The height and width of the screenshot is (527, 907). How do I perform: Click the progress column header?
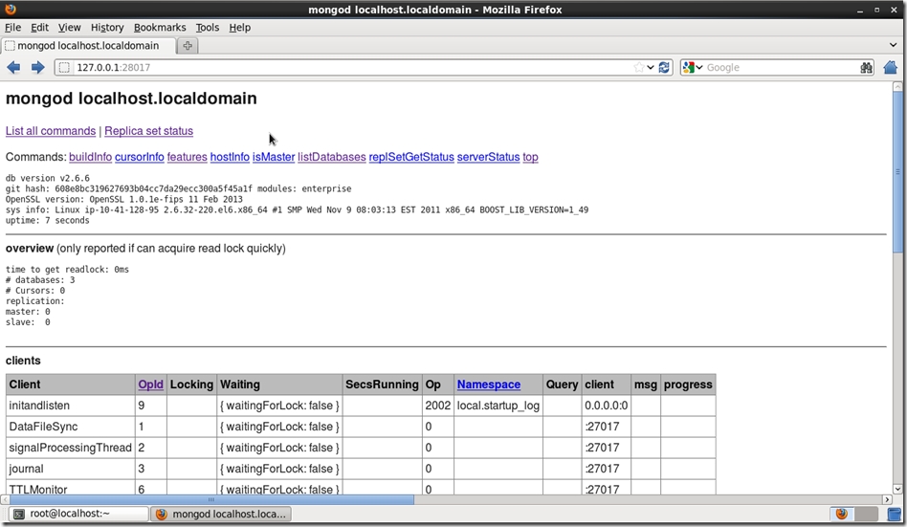[x=688, y=384]
